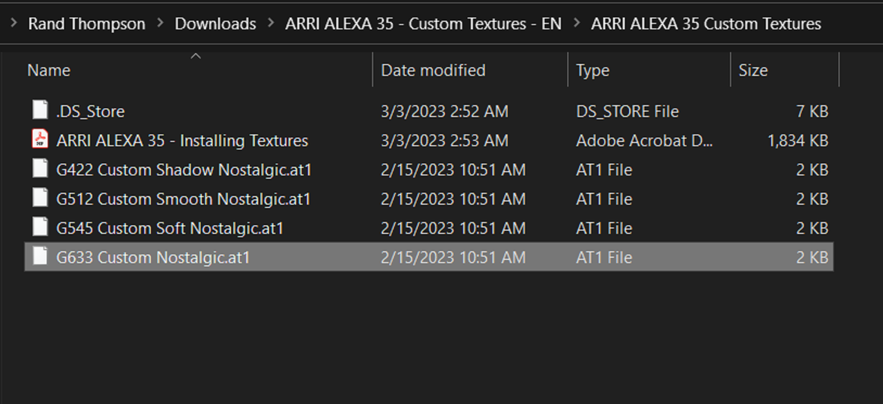
Task: Select 'ARRI ALEXA 35 - Installing Textures' file
Action: (182, 140)
